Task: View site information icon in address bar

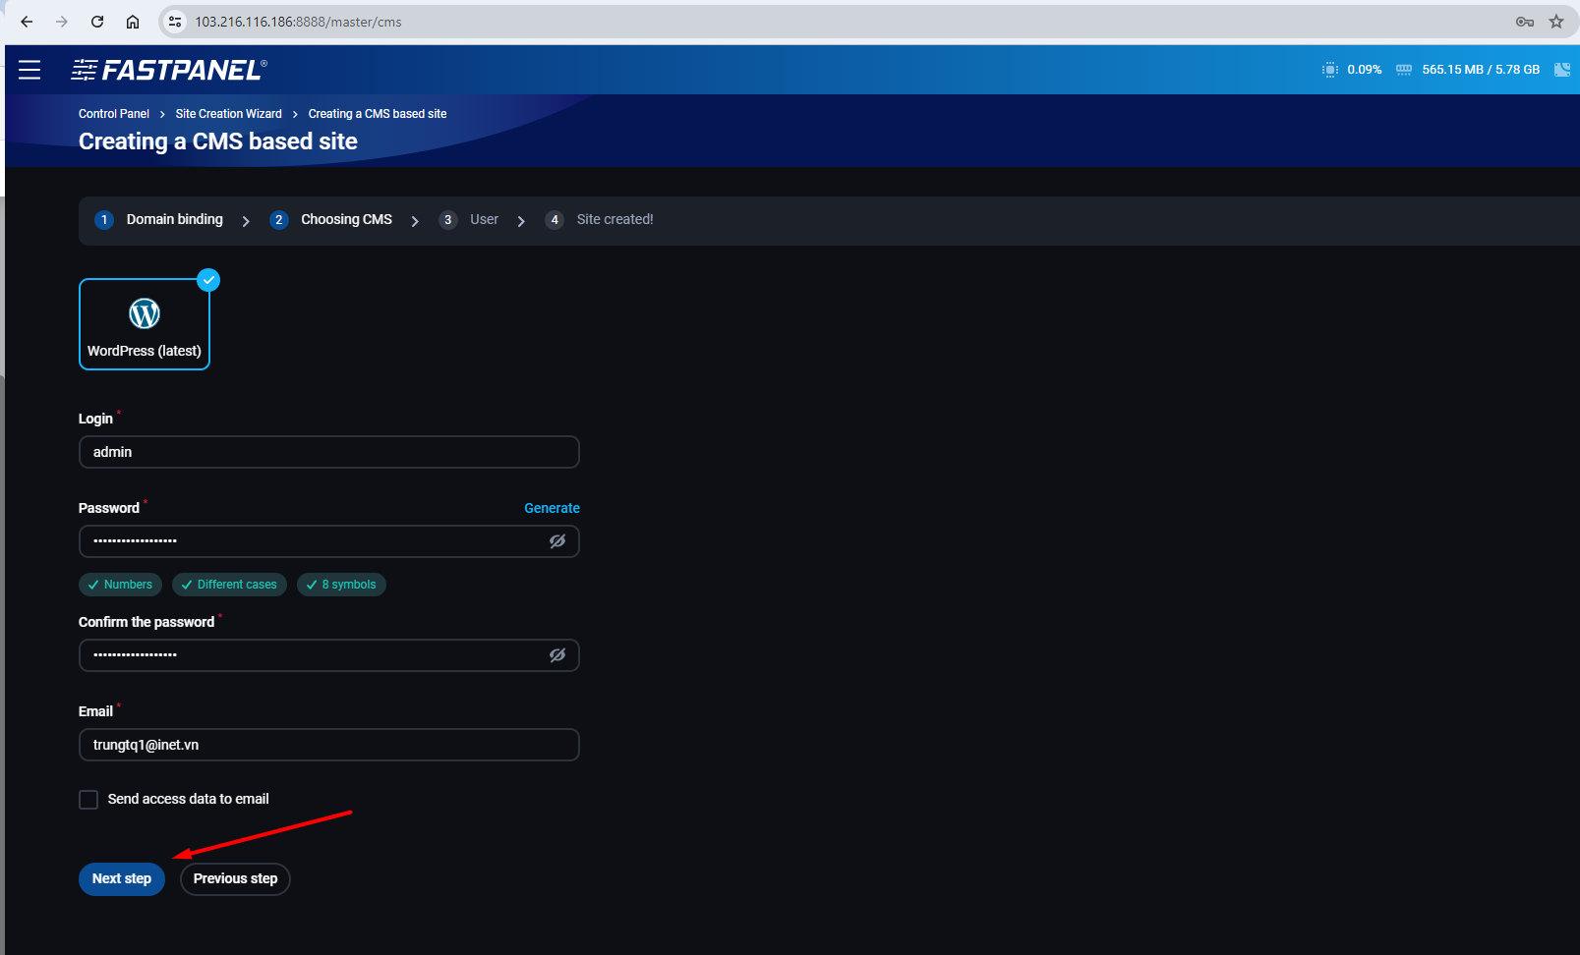Action: click(x=175, y=22)
